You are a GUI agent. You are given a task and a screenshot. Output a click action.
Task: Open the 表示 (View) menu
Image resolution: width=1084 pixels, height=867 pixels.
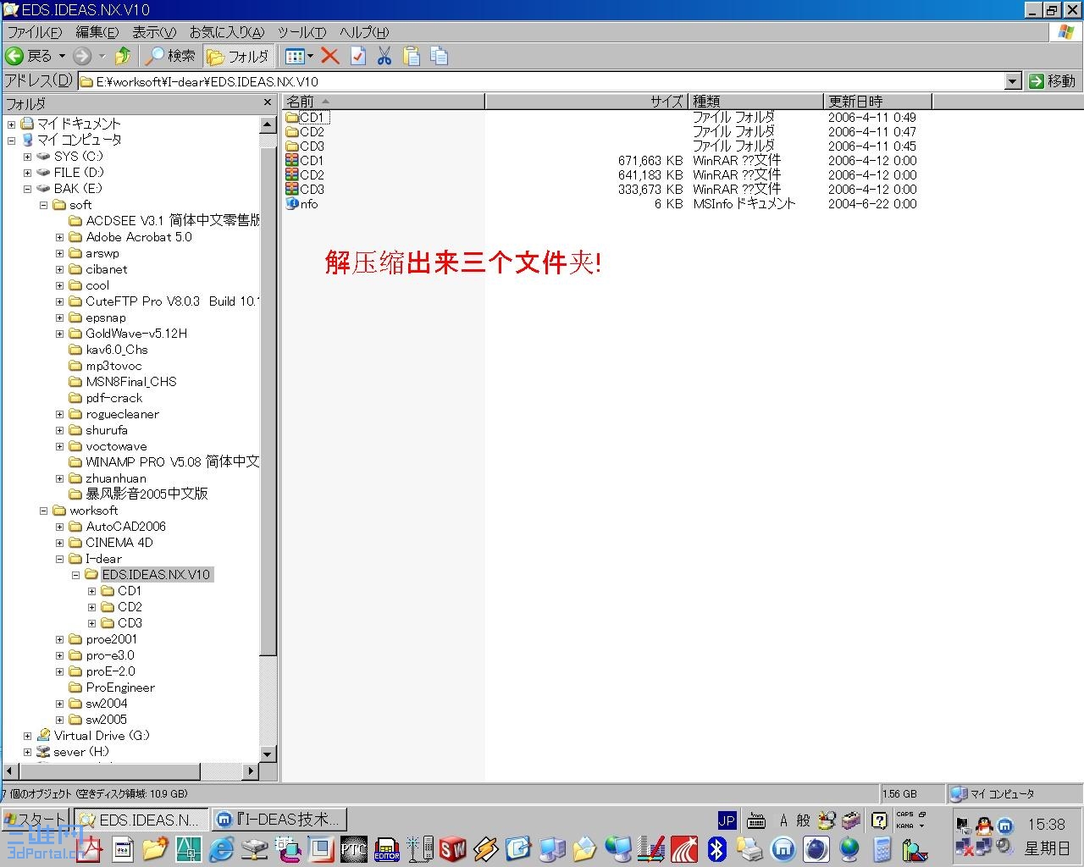(x=153, y=32)
